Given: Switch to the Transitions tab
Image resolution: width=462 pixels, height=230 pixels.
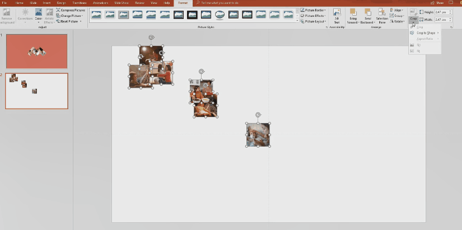Looking at the screenshot, I should 78,3.
